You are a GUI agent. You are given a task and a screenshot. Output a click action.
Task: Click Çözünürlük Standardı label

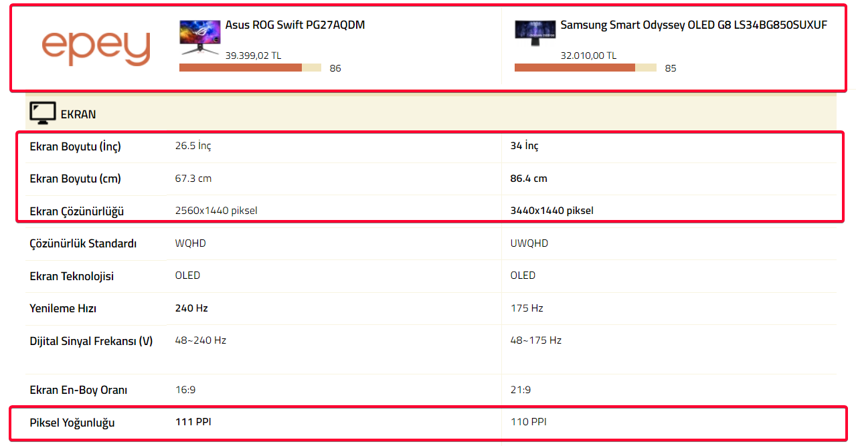[x=83, y=243]
